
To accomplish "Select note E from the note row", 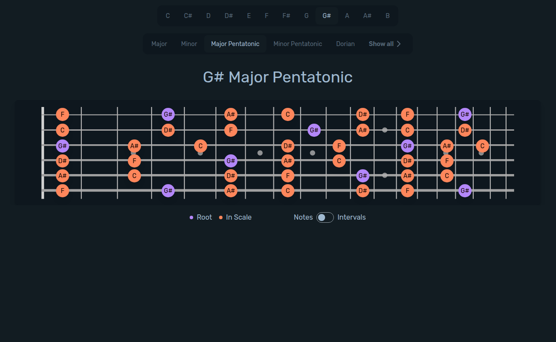I will point(249,15).
